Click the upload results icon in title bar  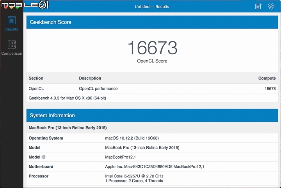coord(258,7)
